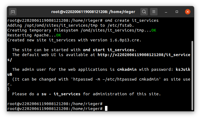Close the terminal with the orange button
Screen dimensions: 201x119
pos(188,12)
